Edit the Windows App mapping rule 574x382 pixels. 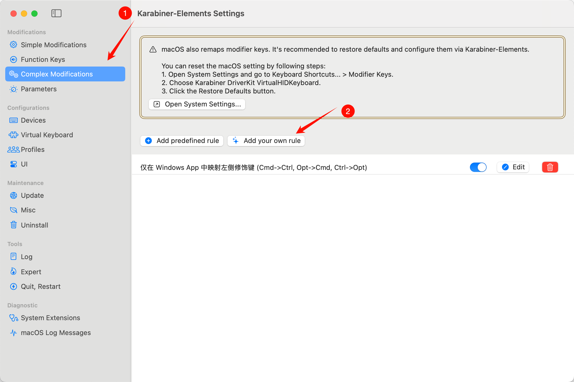[513, 167]
